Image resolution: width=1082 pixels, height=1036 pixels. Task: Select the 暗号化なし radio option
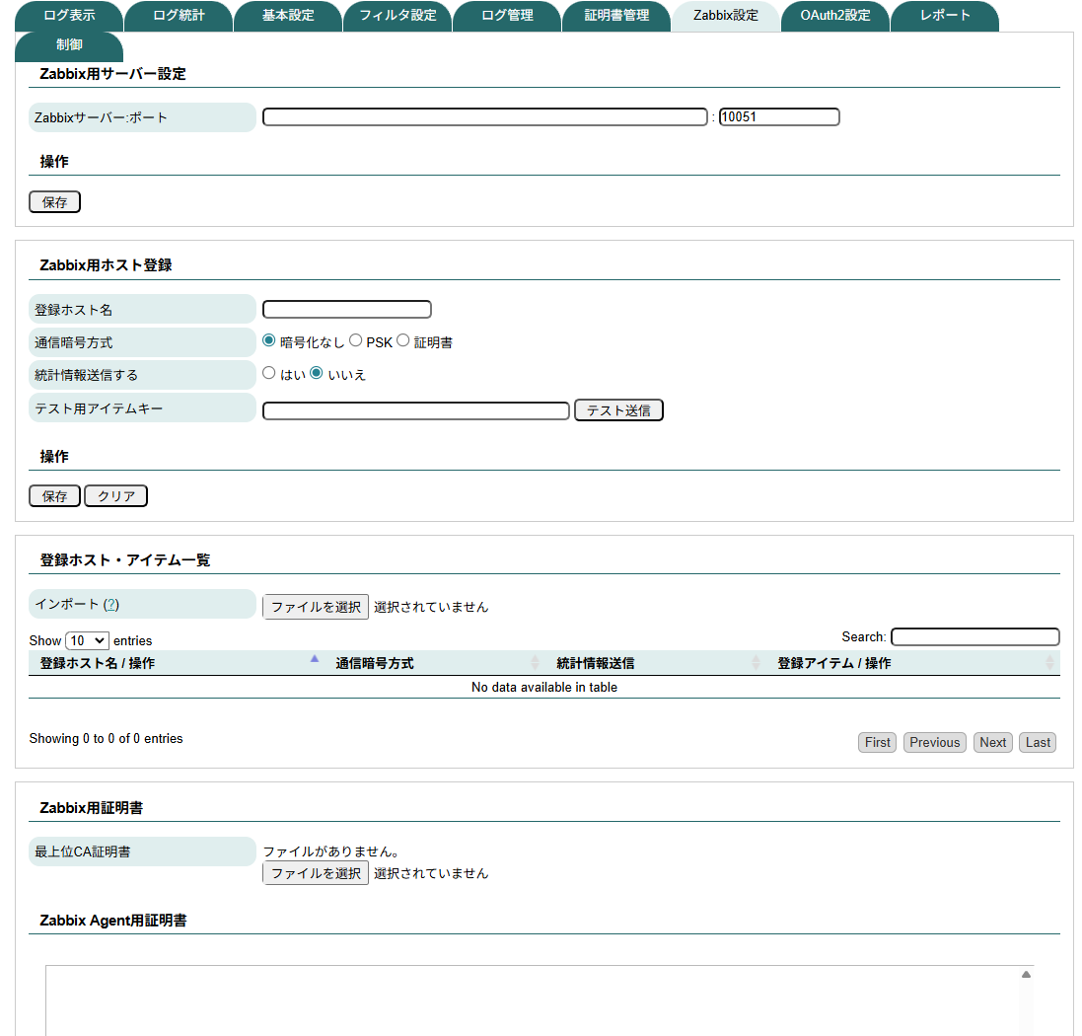pos(269,340)
